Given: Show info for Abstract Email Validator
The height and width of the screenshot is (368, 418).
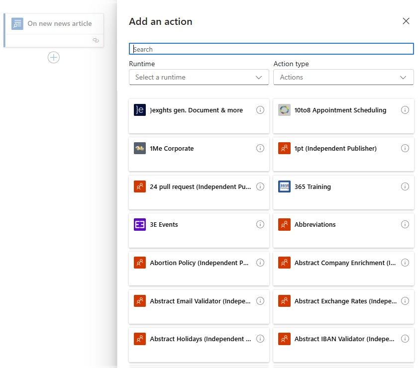Looking at the screenshot, I should [260, 301].
